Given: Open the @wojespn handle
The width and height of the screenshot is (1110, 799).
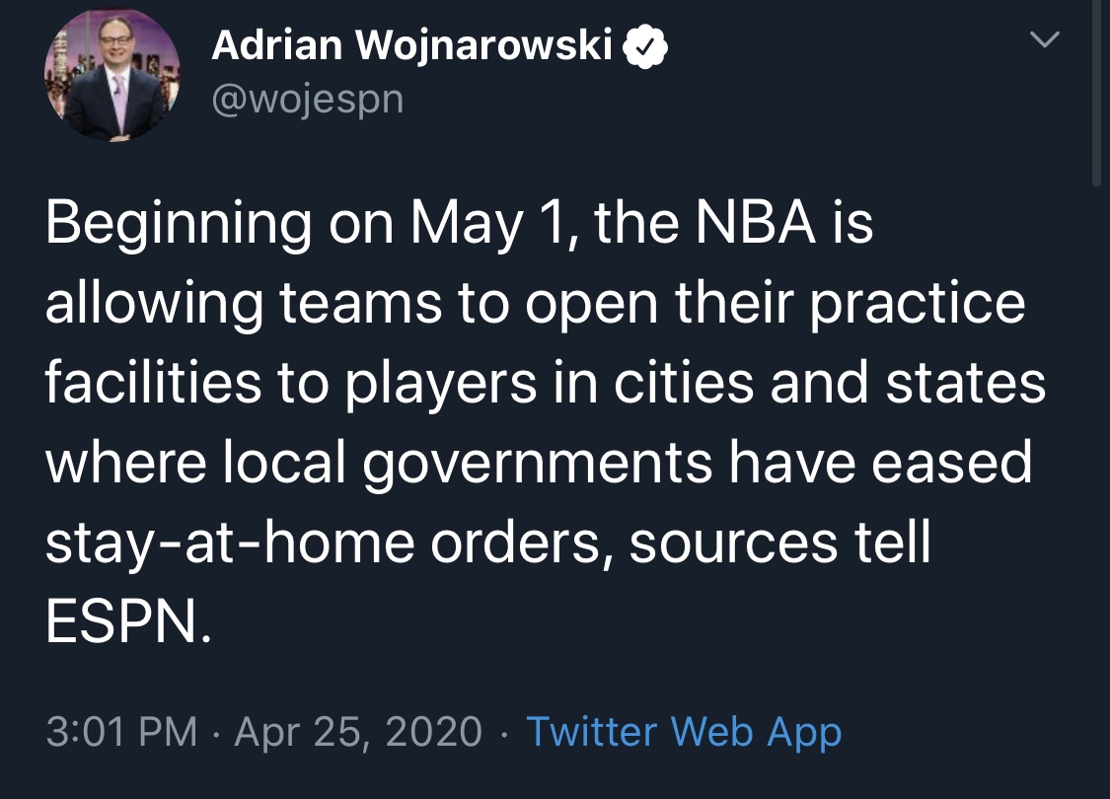Looking at the screenshot, I should coord(308,99).
